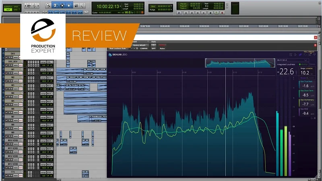Click the main counter 10:00:22:13 display
This screenshot has width=322, height=181.
(x=108, y=6)
